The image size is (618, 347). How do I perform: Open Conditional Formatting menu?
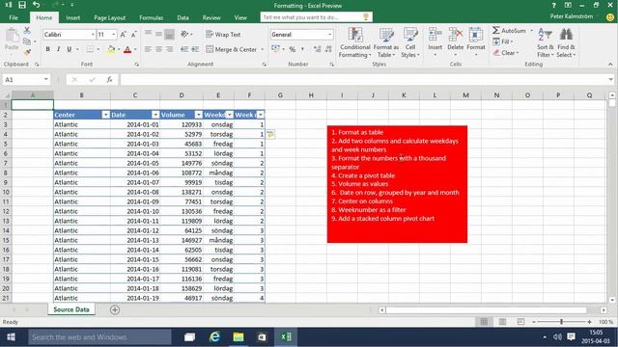[x=354, y=42]
